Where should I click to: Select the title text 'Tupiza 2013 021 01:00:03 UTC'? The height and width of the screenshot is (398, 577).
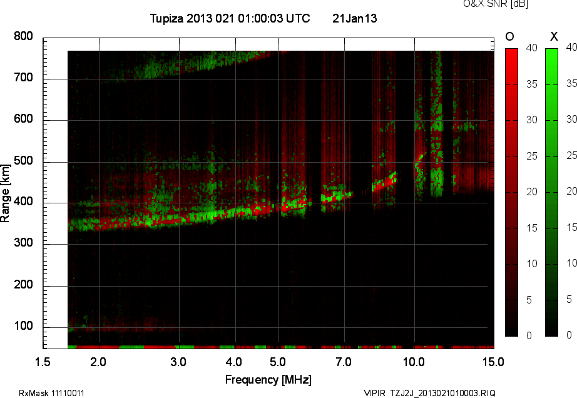point(230,18)
